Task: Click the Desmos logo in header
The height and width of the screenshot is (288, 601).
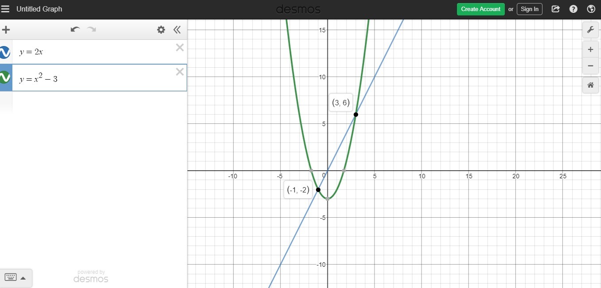Action: click(x=298, y=9)
